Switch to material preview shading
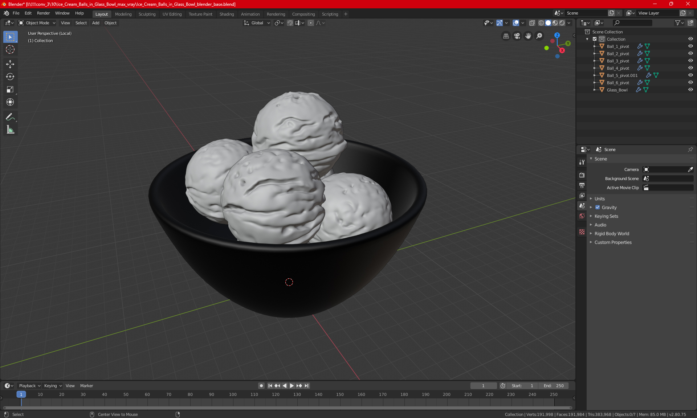697x418 pixels. (555, 23)
